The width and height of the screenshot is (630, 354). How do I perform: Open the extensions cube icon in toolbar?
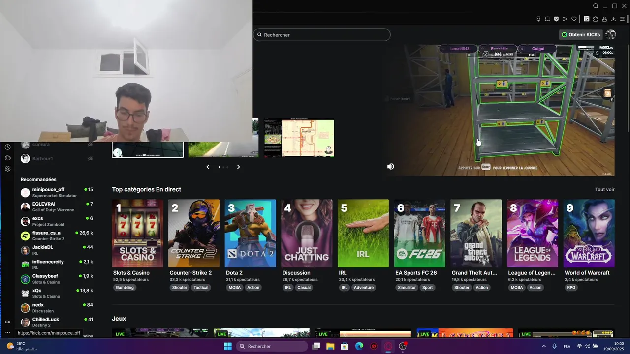click(x=596, y=19)
